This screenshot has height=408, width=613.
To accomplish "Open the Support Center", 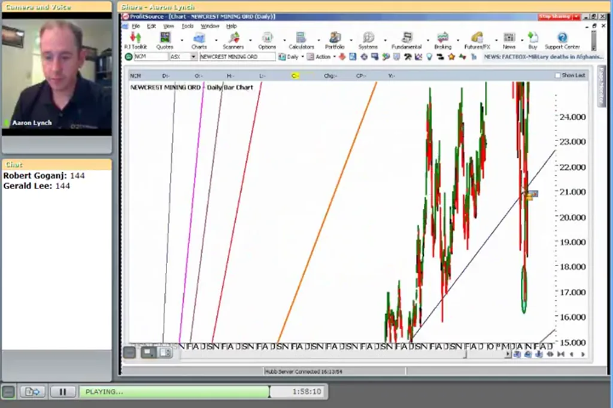I will point(562,41).
